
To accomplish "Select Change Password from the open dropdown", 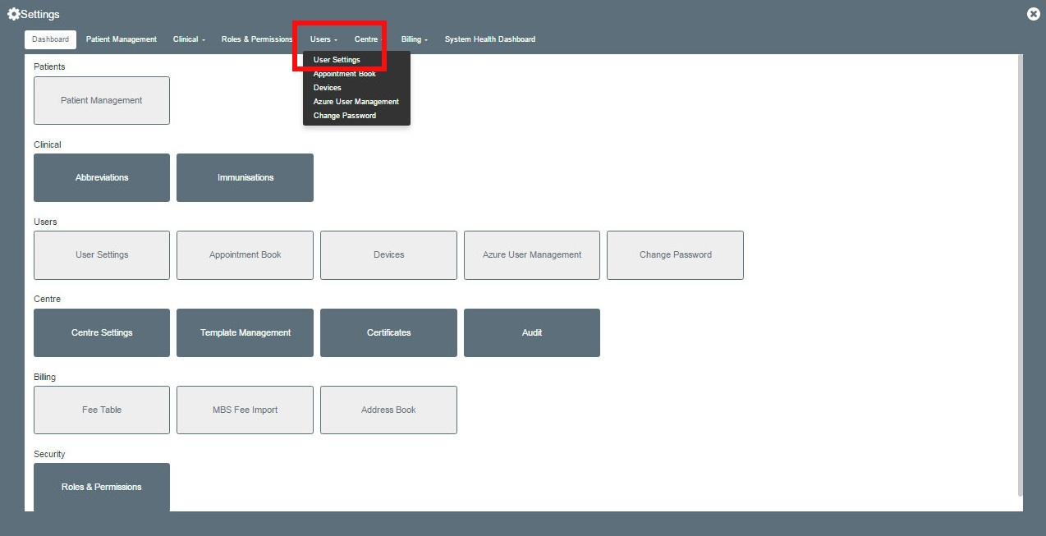I will (344, 115).
